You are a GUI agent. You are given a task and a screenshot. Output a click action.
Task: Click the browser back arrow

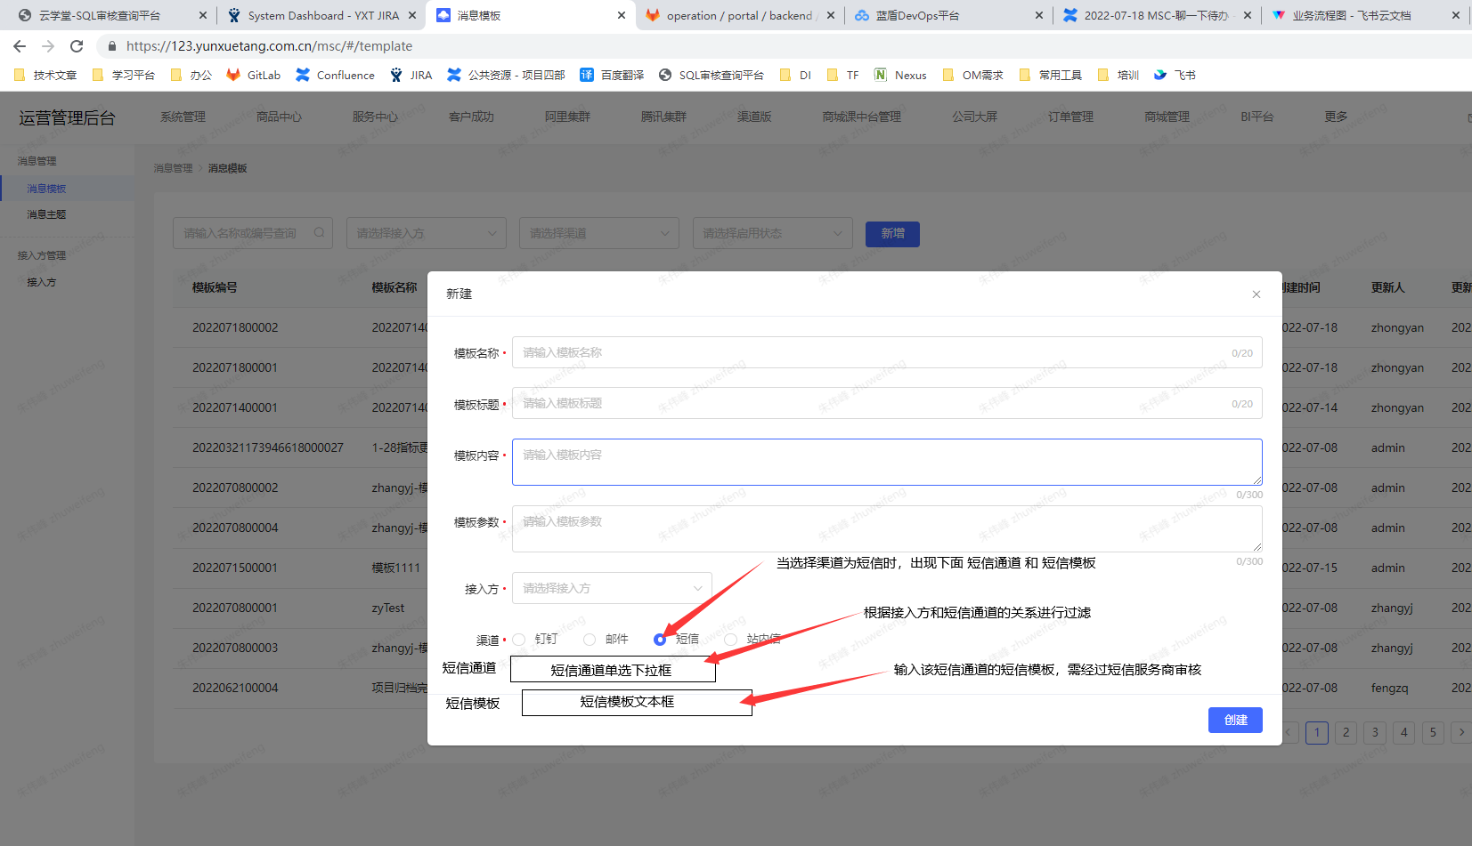coord(20,46)
